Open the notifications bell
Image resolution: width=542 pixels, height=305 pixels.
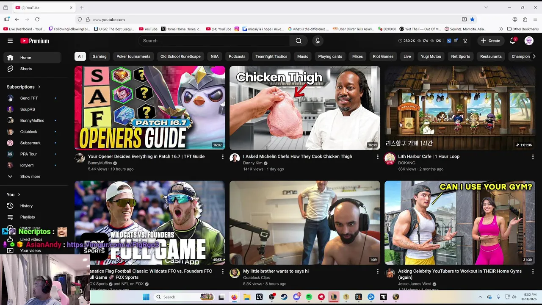(513, 41)
